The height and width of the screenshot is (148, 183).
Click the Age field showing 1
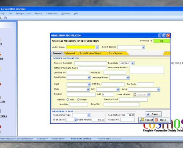pos(108,94)
